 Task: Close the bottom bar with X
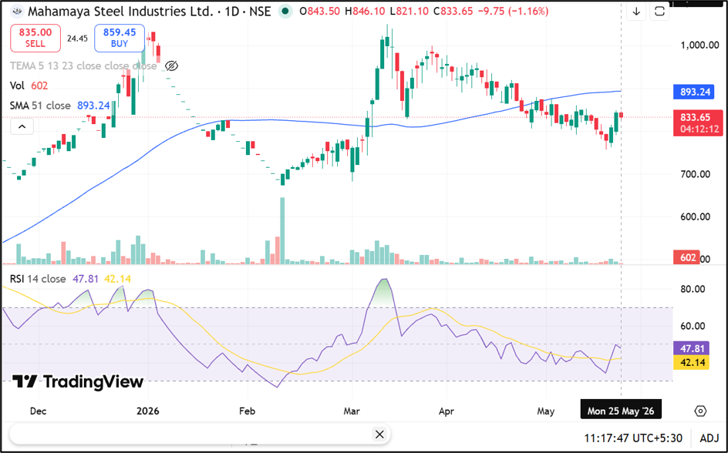click(379, 435)
